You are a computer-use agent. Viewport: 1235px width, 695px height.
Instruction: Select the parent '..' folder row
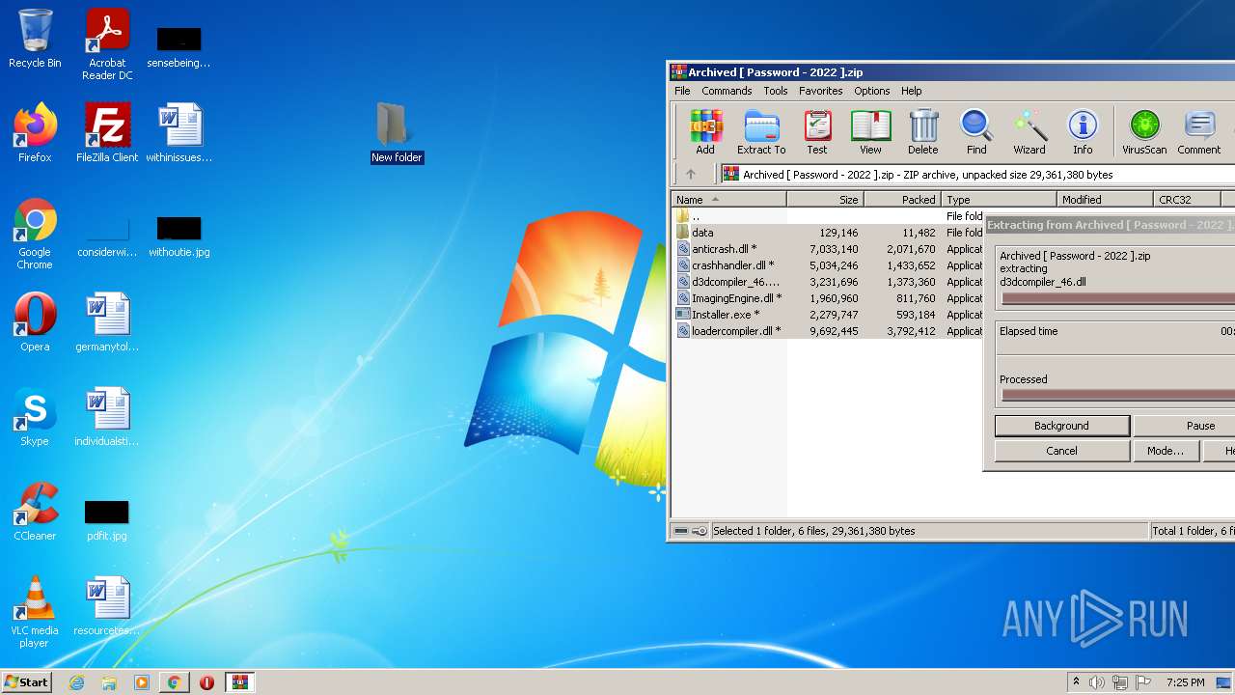click(x=829, y=216)
